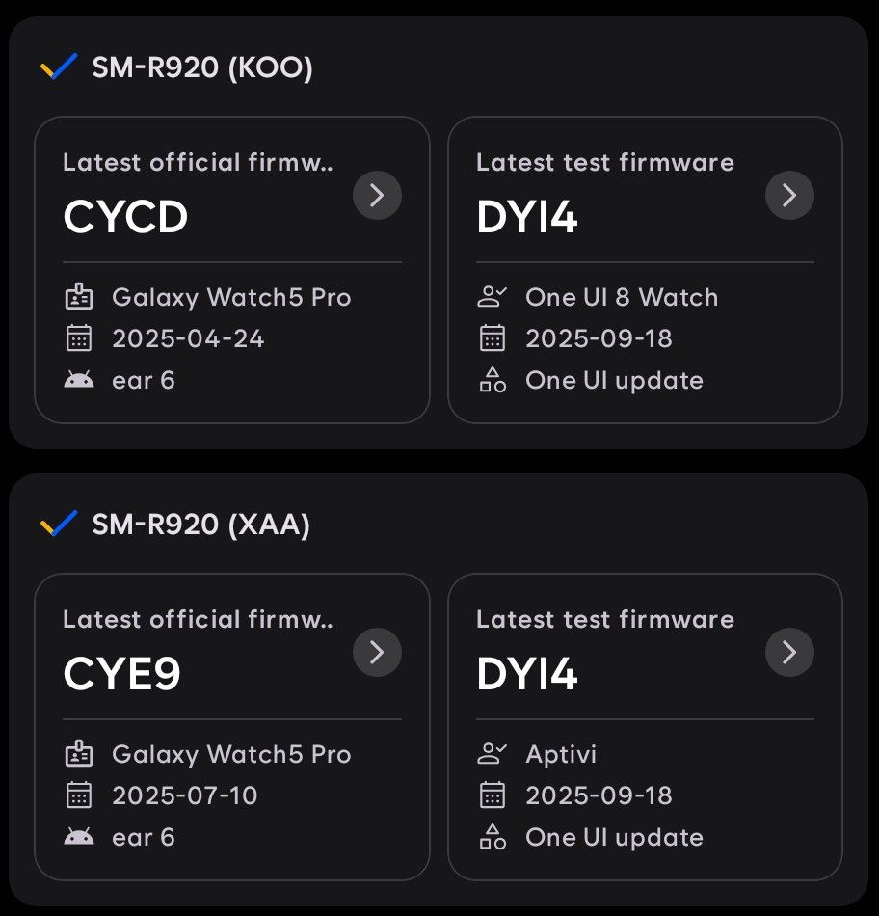879x916 pixels.
Task: Click calendar icon next to 2025-04-24
Action: coord(79,338)
